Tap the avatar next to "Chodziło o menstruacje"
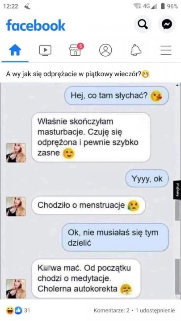Screen dimensions: 181x321 tap(16, 206)
